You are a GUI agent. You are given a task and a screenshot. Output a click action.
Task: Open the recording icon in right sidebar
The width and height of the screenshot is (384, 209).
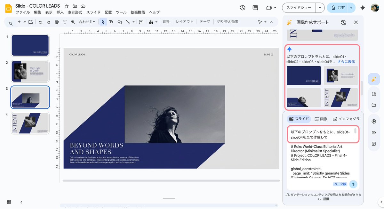click(x=374, y=132)
